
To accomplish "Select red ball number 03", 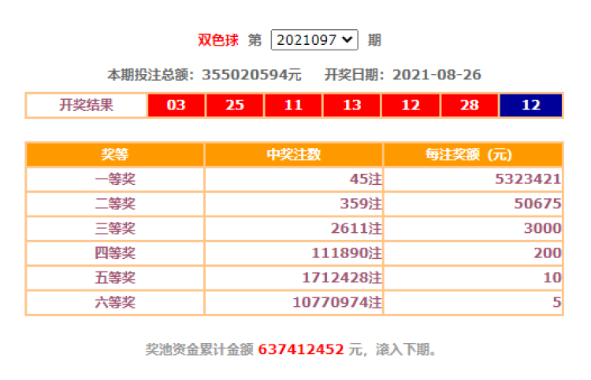I will pos(177,105).
